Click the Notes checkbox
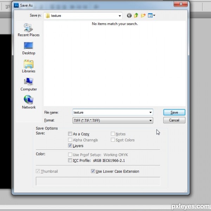 [113, 134]
